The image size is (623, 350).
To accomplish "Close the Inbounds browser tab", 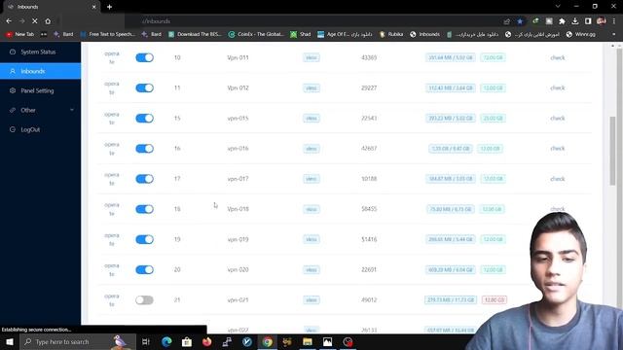I will [93, 7].
